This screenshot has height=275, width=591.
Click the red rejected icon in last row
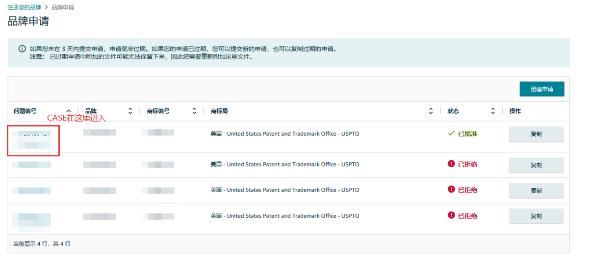[x=451, y=215]
